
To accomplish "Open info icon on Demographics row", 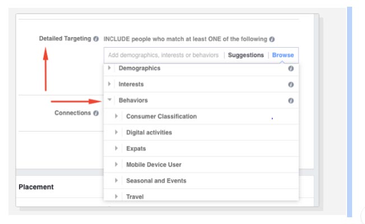I will [x=291, y=68].
